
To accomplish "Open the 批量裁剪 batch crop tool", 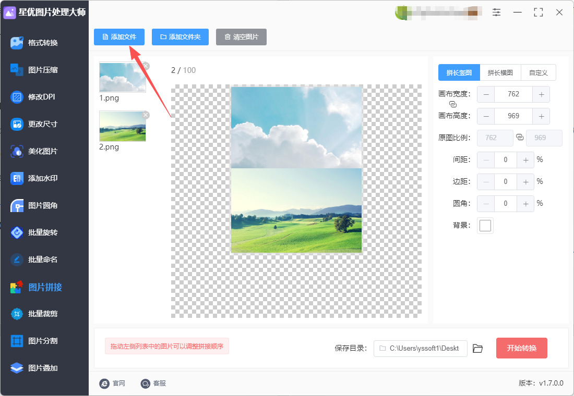I will (34, 314).
